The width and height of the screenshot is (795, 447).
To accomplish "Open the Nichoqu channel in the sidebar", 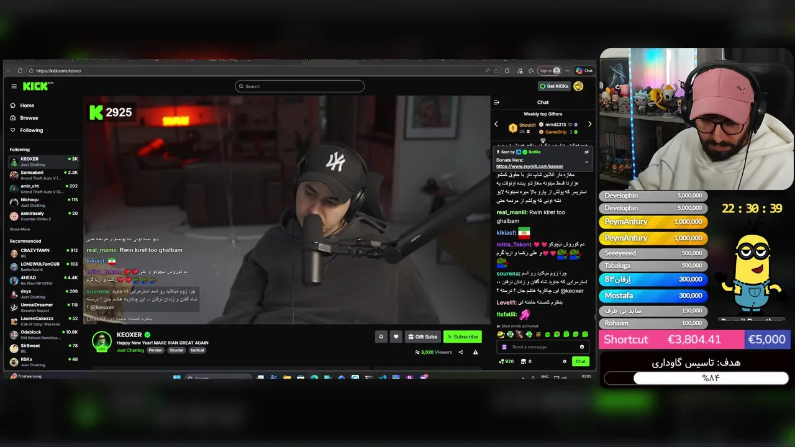I will 43,202.
